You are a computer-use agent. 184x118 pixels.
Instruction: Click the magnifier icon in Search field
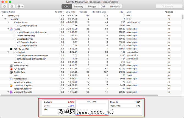163,7
